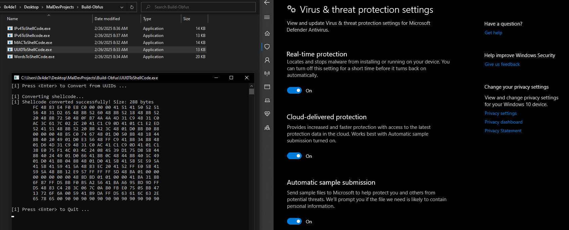Open the Privacy Statement link

point(503,131)
